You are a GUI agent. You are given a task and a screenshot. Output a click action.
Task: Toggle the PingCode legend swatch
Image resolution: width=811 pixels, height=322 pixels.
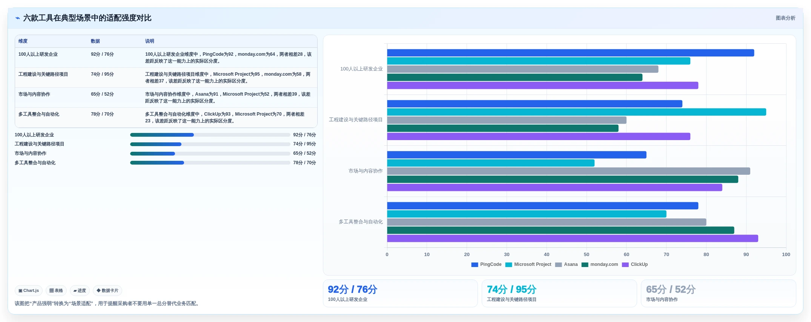coord(475,265)
